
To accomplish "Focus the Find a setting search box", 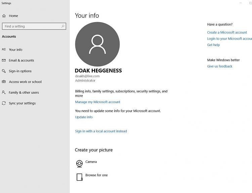I will click(x=34, y=26).
